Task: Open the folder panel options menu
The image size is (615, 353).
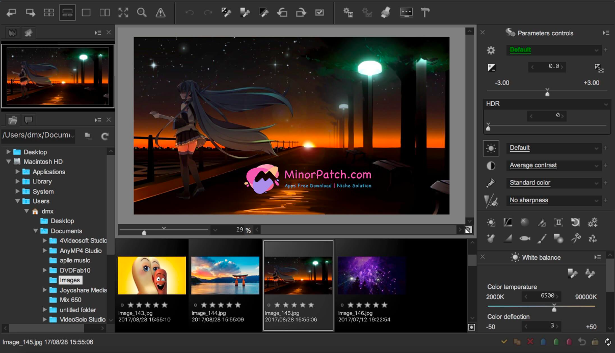Action: pos(98,120)
